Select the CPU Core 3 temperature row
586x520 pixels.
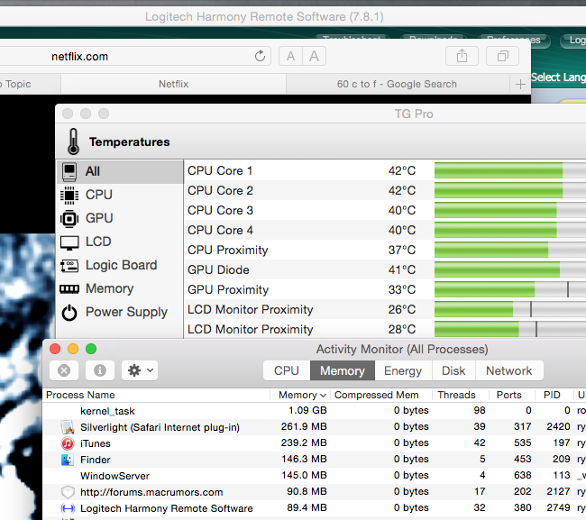point(385,210)
